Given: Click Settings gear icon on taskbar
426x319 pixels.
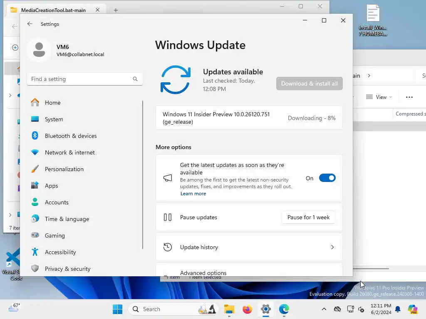Looking at the screenshot, I should pyautogui.click(x=265, y=309).
